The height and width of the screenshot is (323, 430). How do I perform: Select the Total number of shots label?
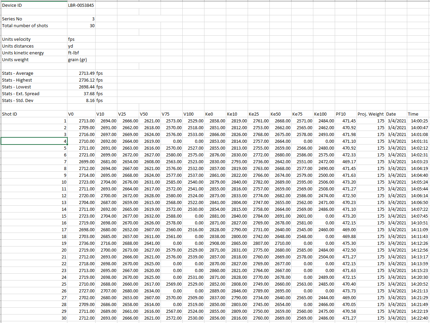click(x=25, y=26)
